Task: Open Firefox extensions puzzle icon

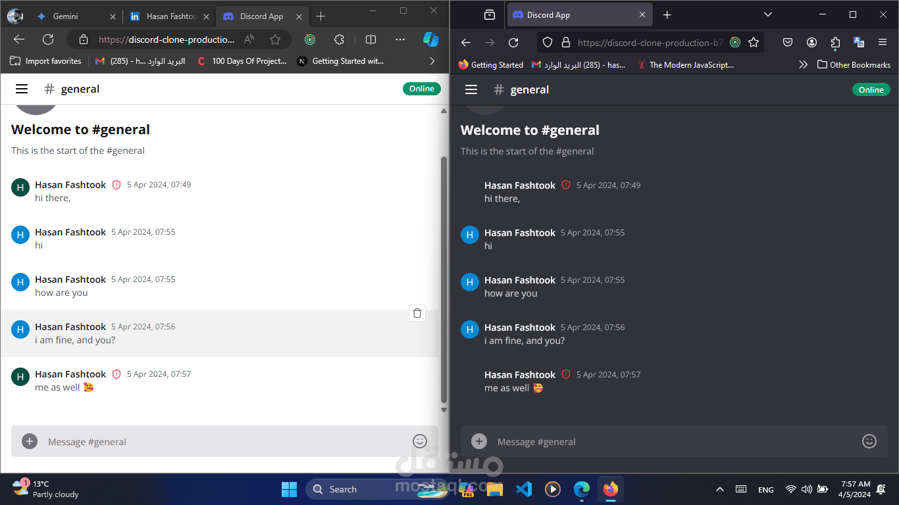Action: (x=835, y=43)
